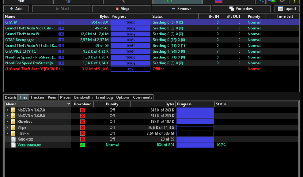Image resolution: width=303 pixels, height=177 pixels.
Task: Click the piece-bars icon beside GTA VICE CITY 1C
Action: point(61,51)
